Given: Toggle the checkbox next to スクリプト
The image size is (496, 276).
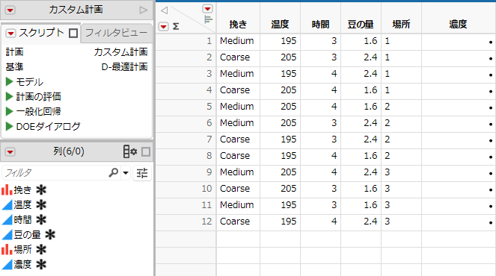Looking at the screenshot, I should (x=73, y=33).
